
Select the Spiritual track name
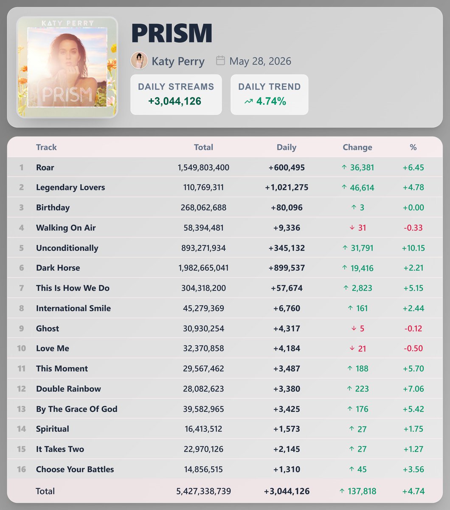pyautogui.click(x=53, y=429)
